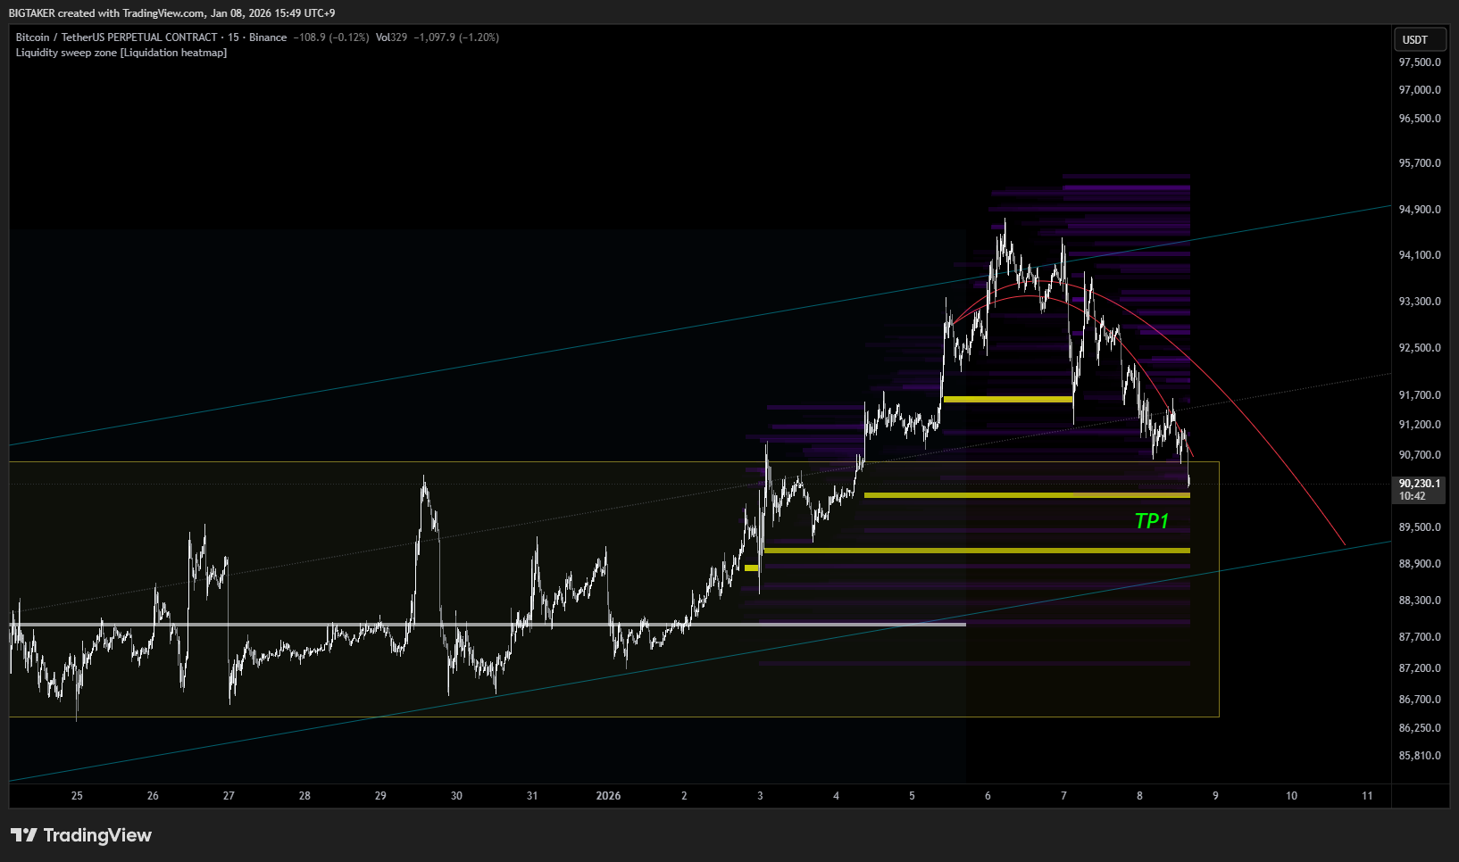
Task: Click the date label 27 on time axis
Action: click(229, 796)
